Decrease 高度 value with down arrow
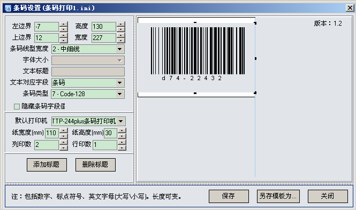 coord(121,29)
